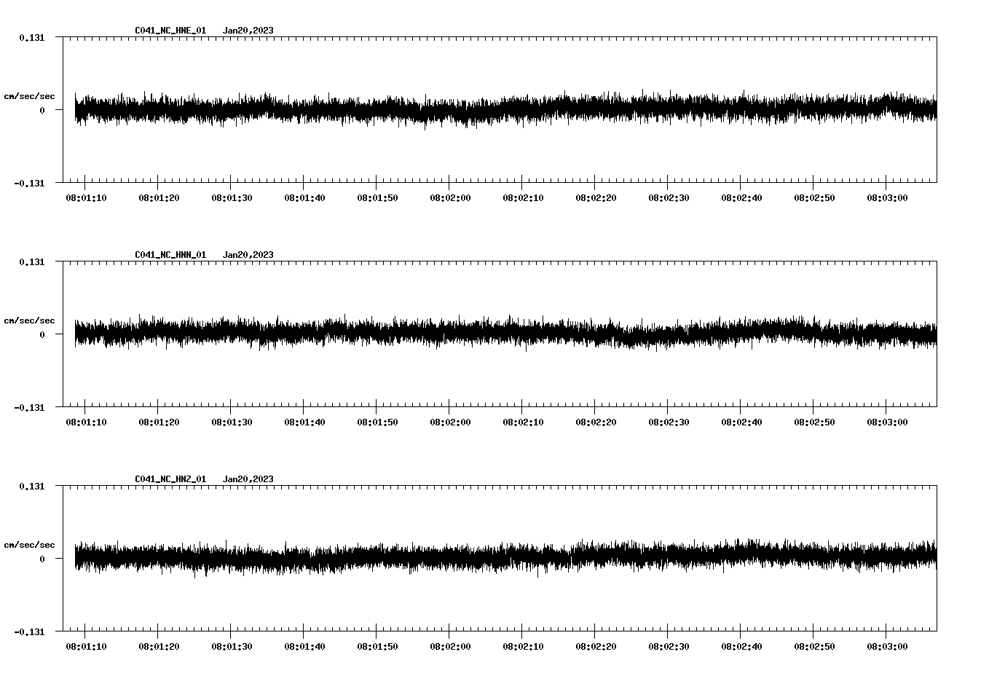Click the C041_NC_HNE_01 channel title

coord(170,31)
